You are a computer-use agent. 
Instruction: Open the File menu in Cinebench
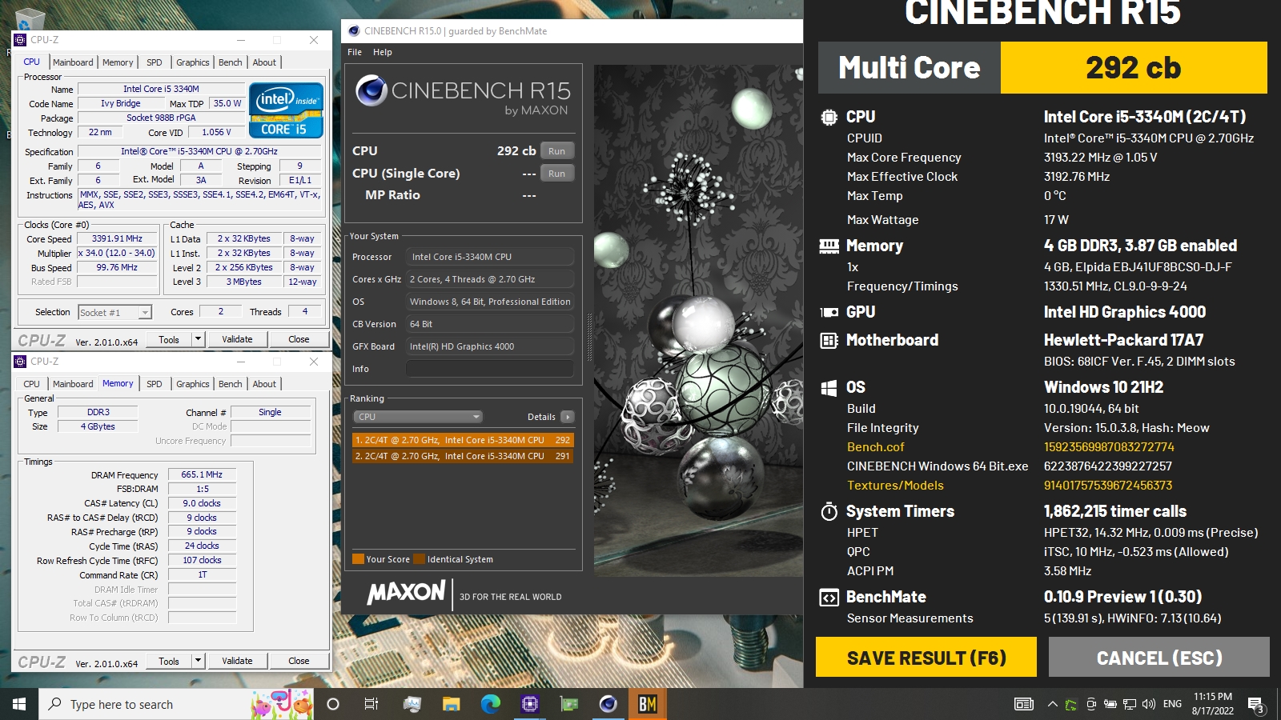355,52
